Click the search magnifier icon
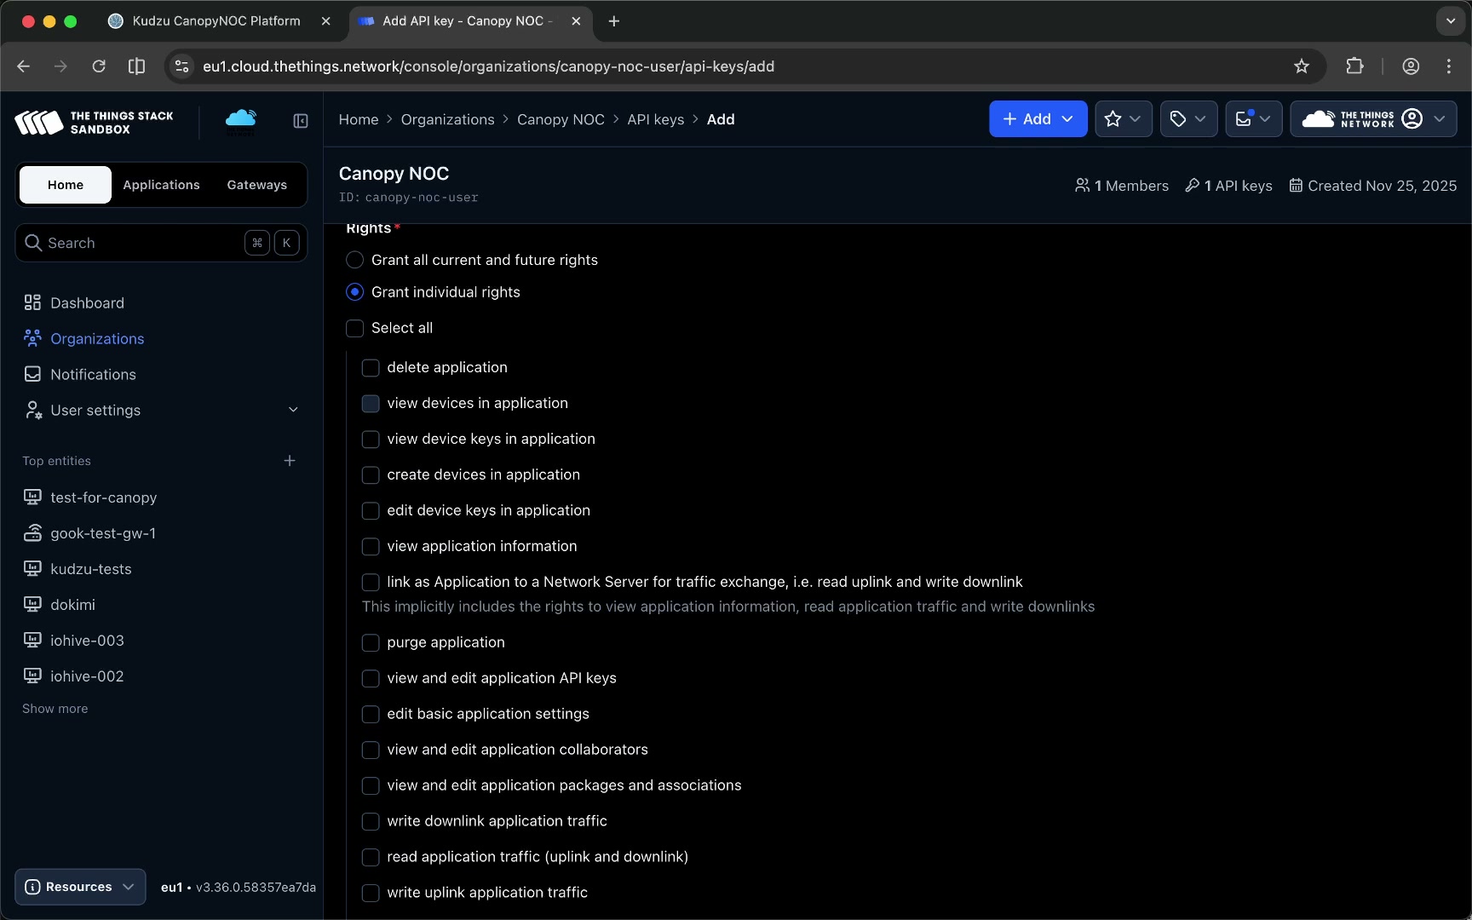 (33, 243)
